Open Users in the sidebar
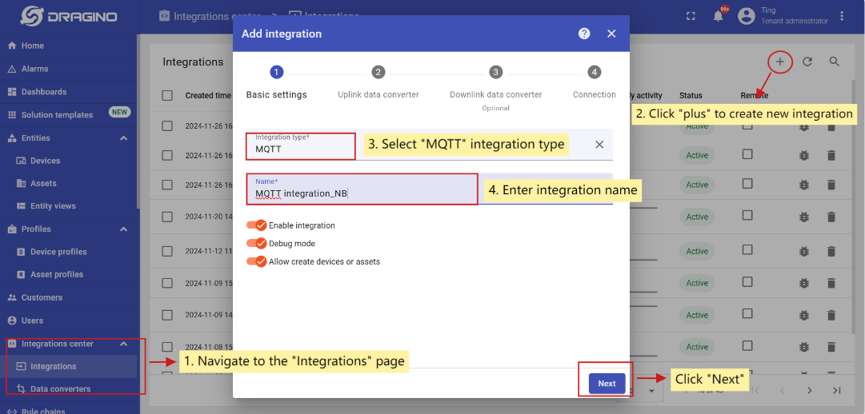 click(69, 320)
